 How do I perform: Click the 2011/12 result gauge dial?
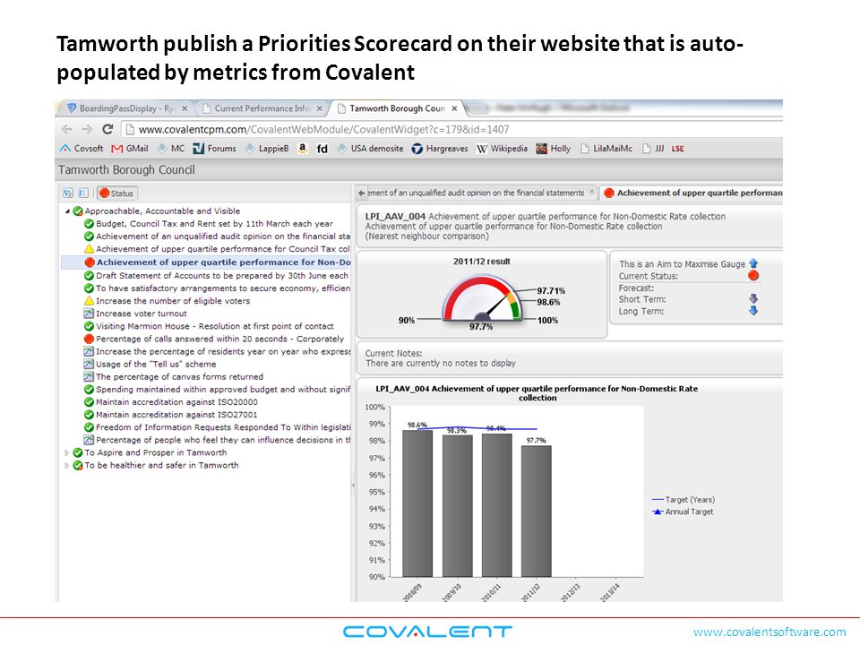pyautogui.click(x=482, y=299)
